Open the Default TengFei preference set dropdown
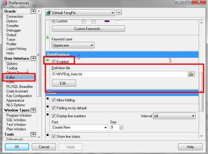Viewport: 208px width, 154px height. (x=80, y=13)
